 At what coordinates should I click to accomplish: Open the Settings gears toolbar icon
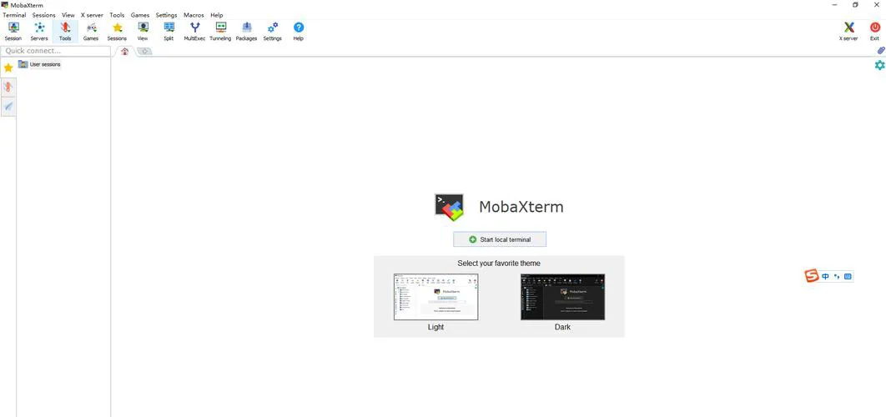click(x=272, y=31)
